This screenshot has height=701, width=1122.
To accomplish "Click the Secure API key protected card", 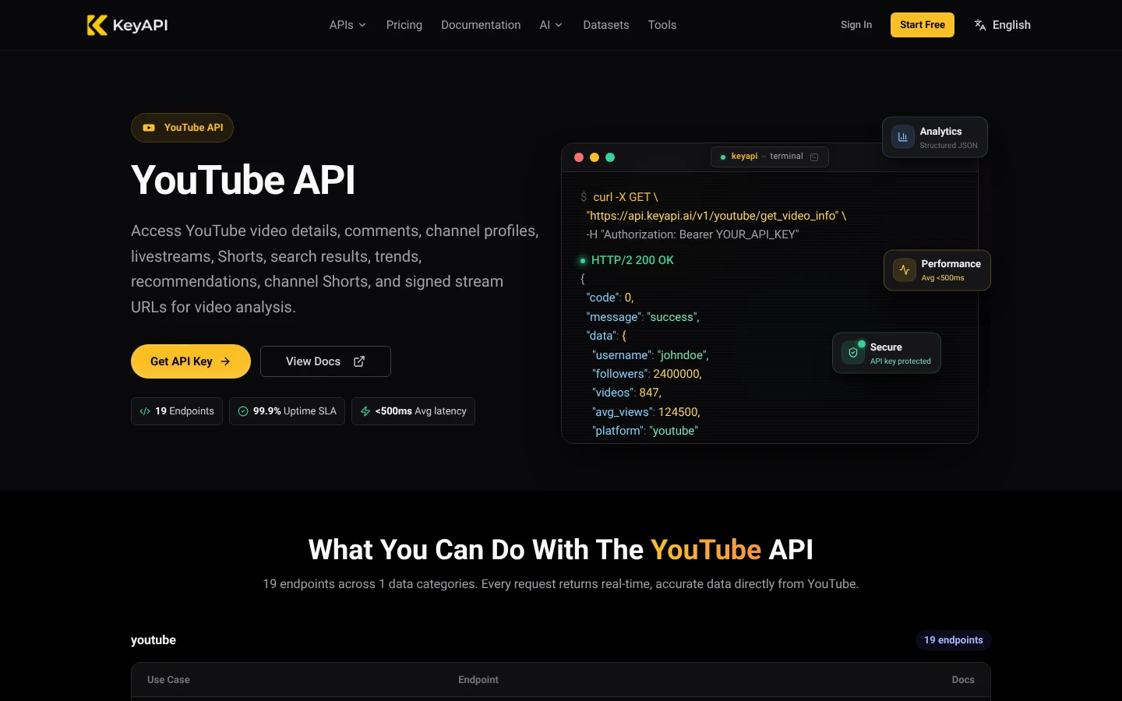I will tap(887, 354).
